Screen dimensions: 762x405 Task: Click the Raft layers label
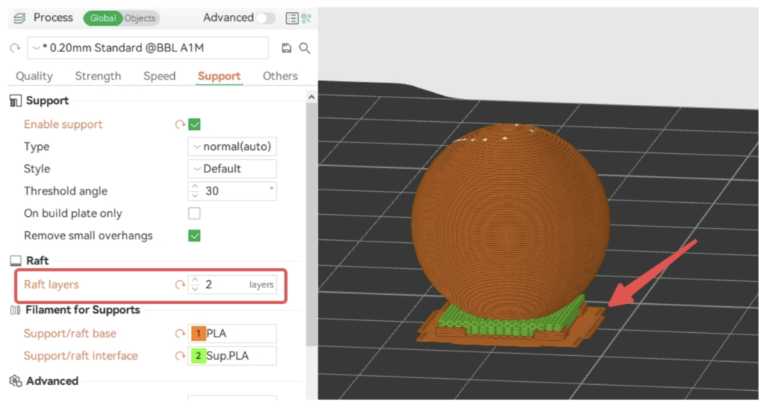[x=51, y=285]
